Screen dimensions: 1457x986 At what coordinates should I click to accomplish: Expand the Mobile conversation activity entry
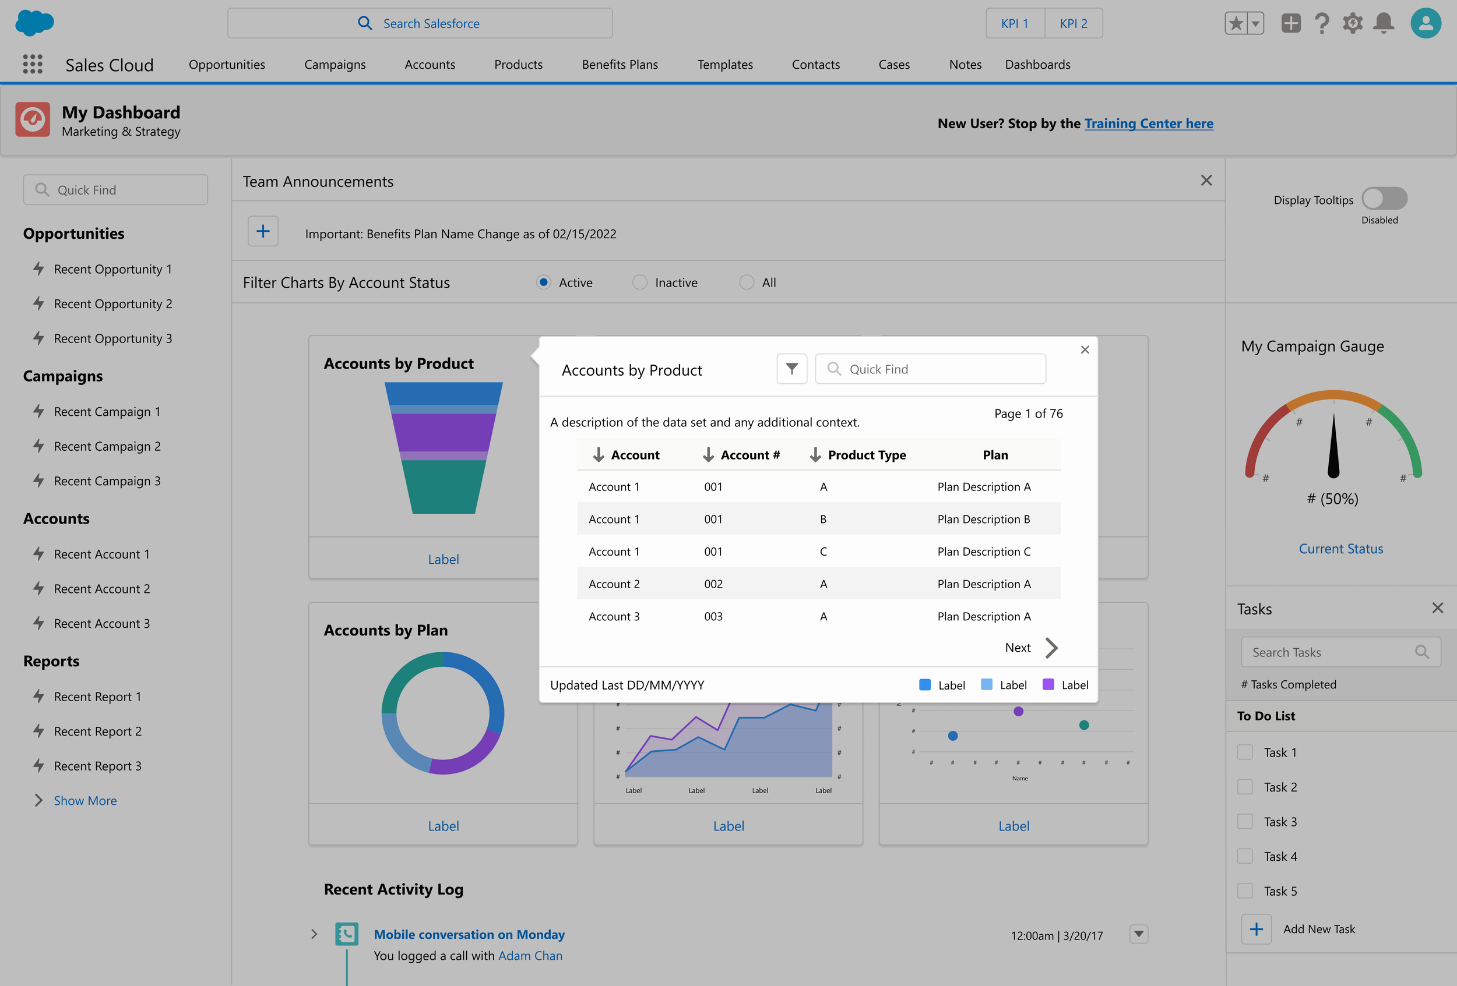(314, 934)
